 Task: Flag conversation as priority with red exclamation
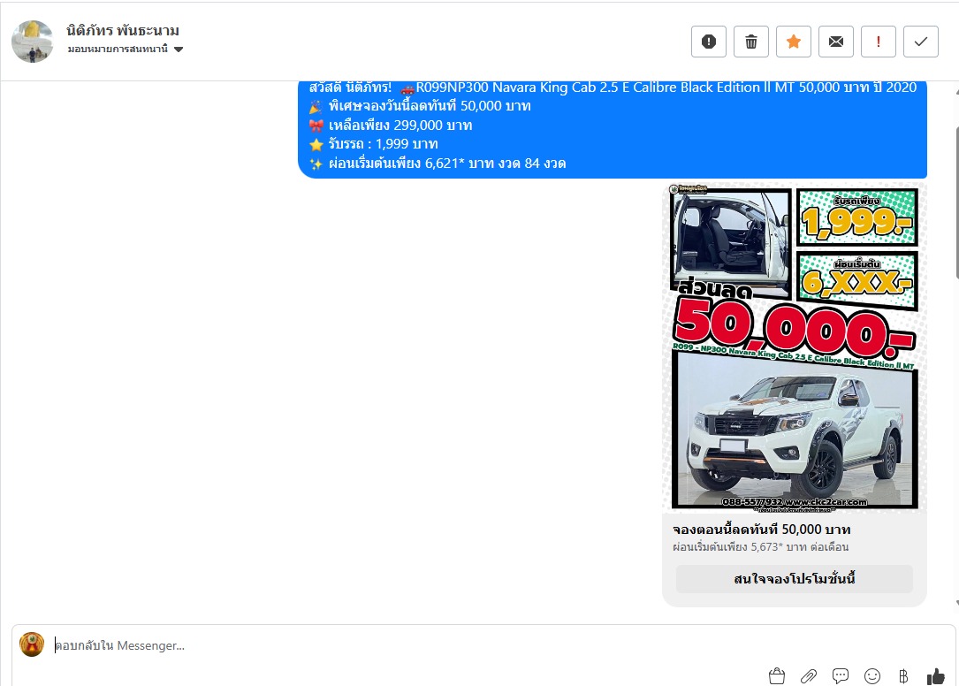point(879,42)
